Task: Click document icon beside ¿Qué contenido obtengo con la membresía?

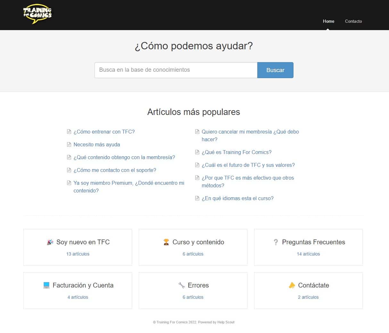Action: pos(69,157)
